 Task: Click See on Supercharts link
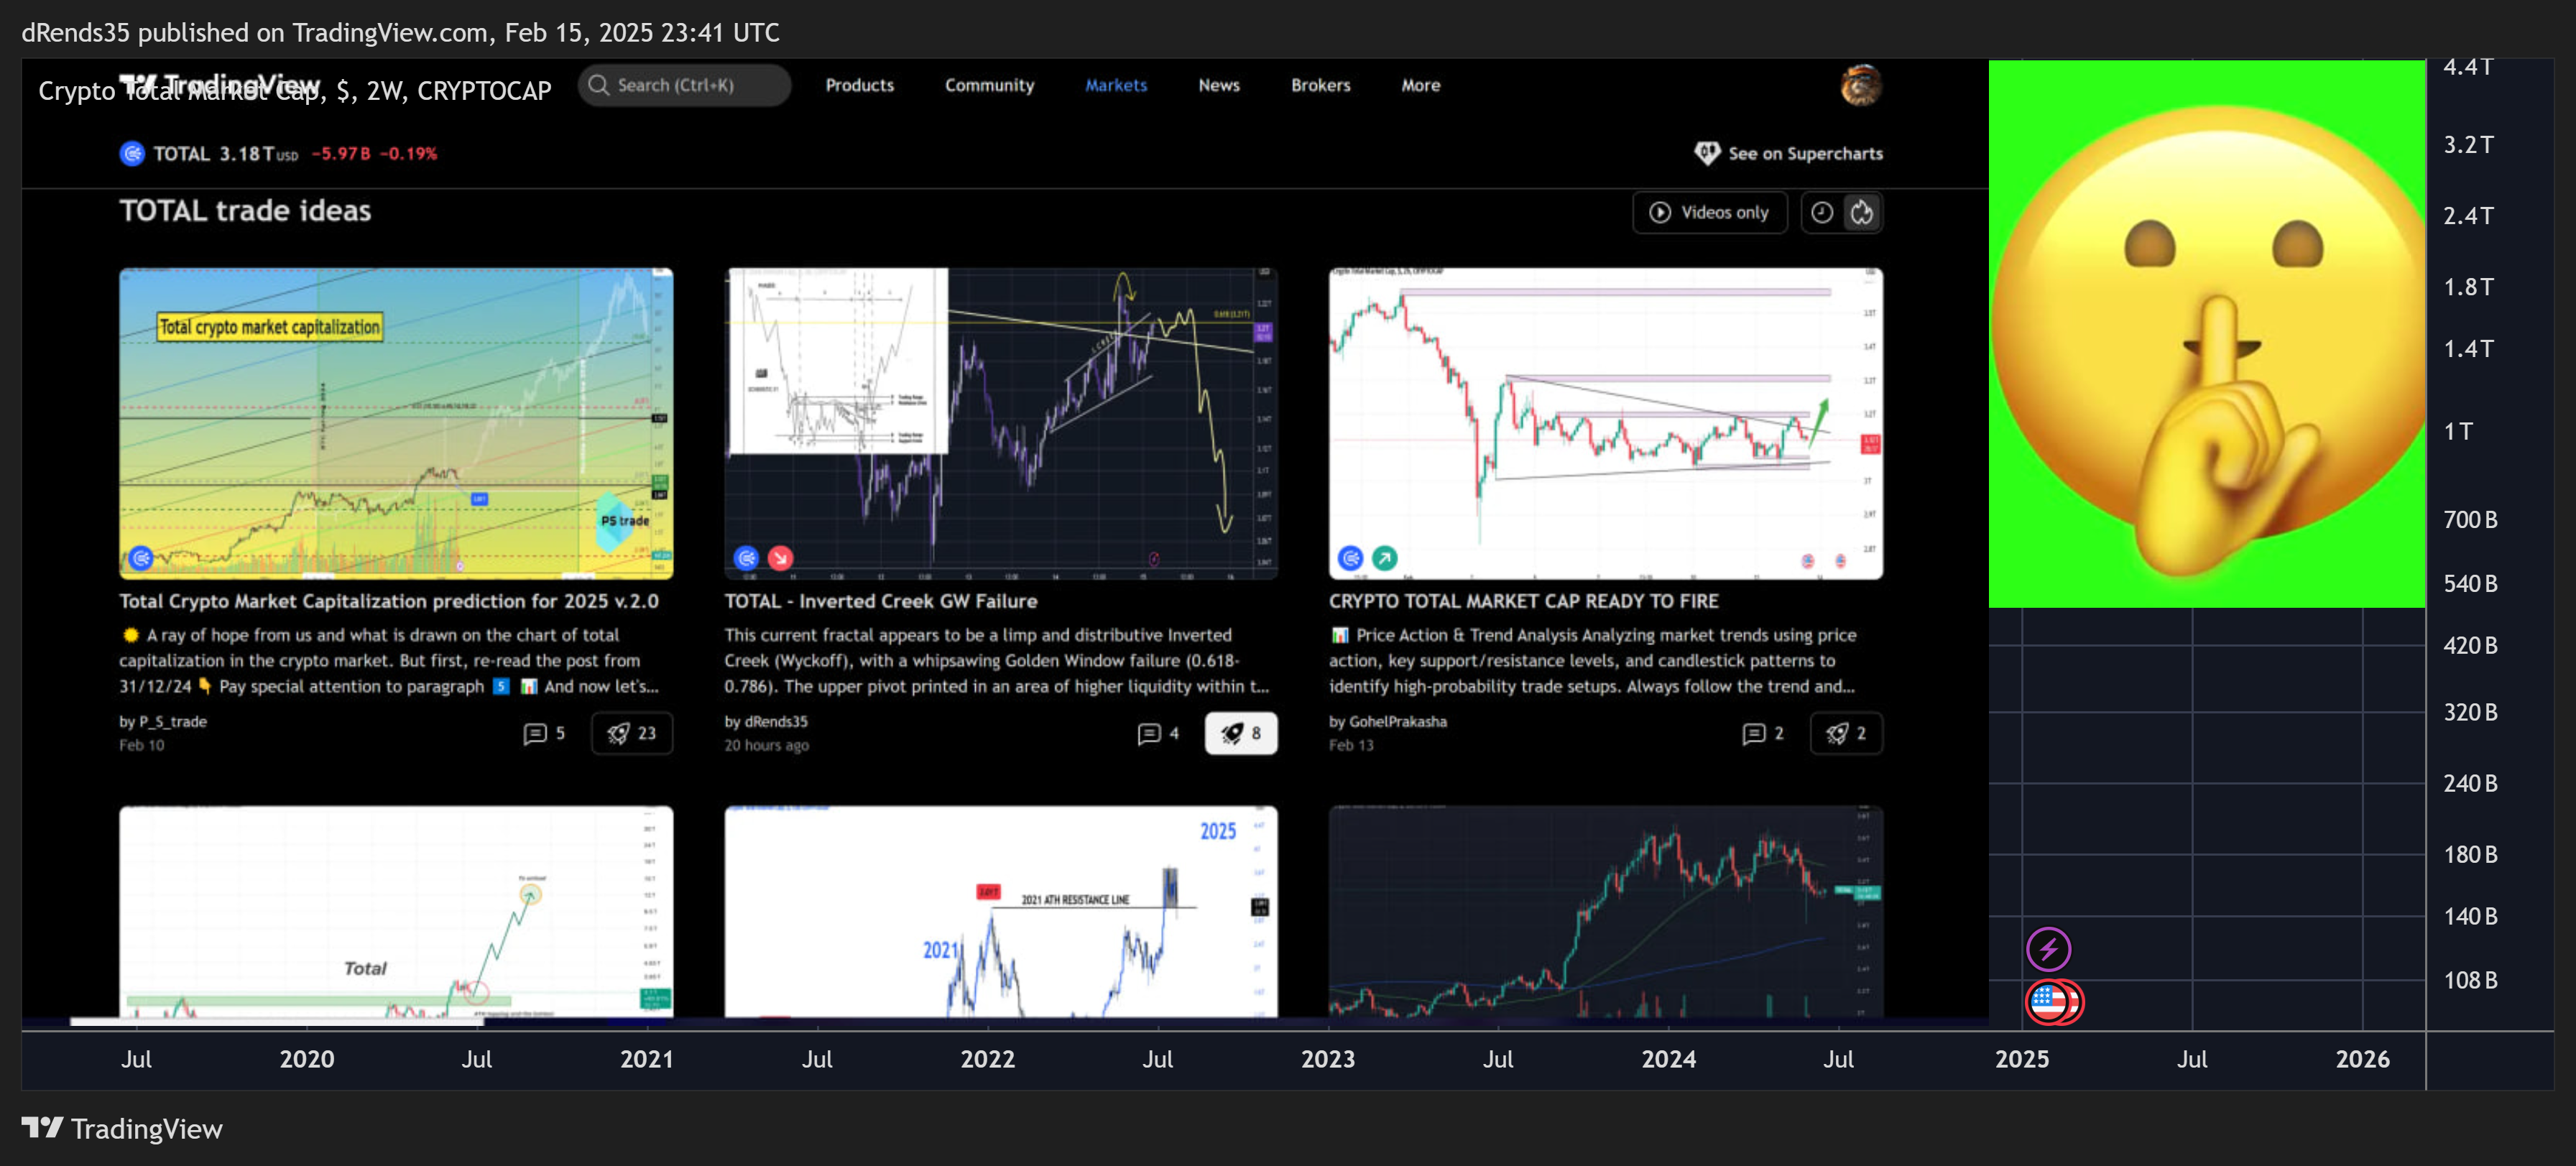tap(1789, 153)
